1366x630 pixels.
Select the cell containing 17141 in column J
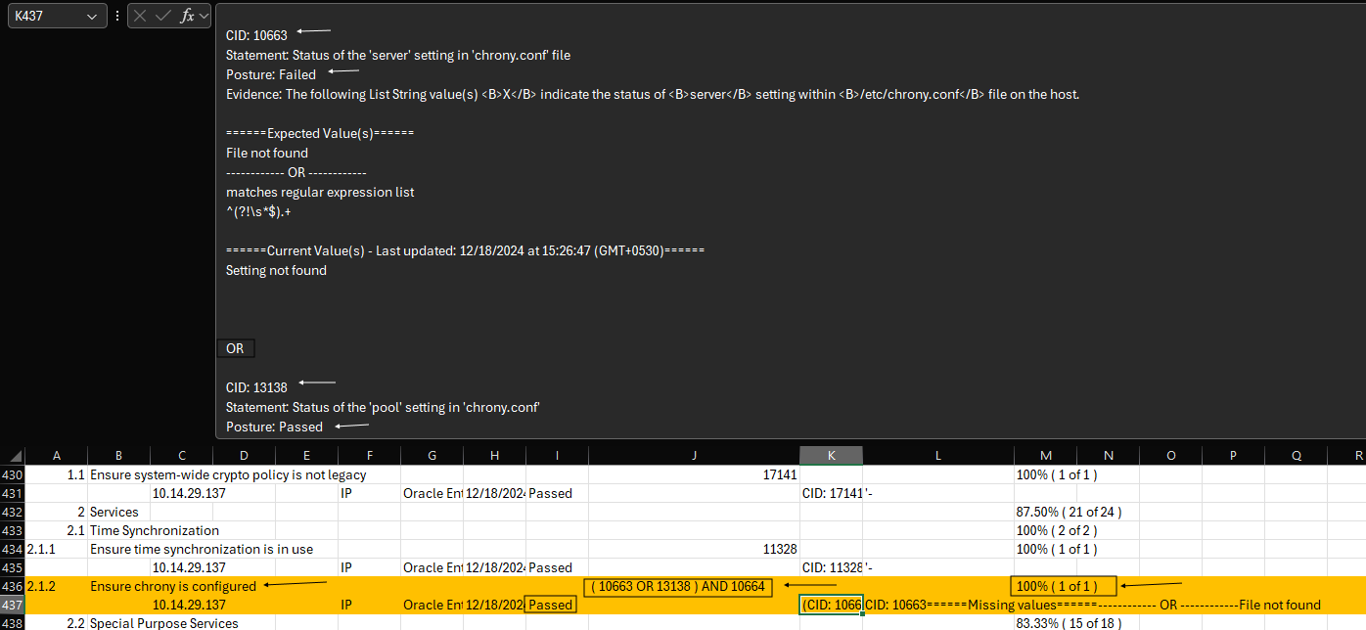tap(694, 475)
